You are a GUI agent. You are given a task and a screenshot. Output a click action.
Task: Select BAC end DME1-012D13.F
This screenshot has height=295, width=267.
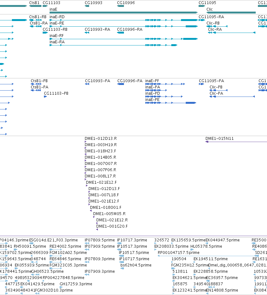(x=89, y=192)
